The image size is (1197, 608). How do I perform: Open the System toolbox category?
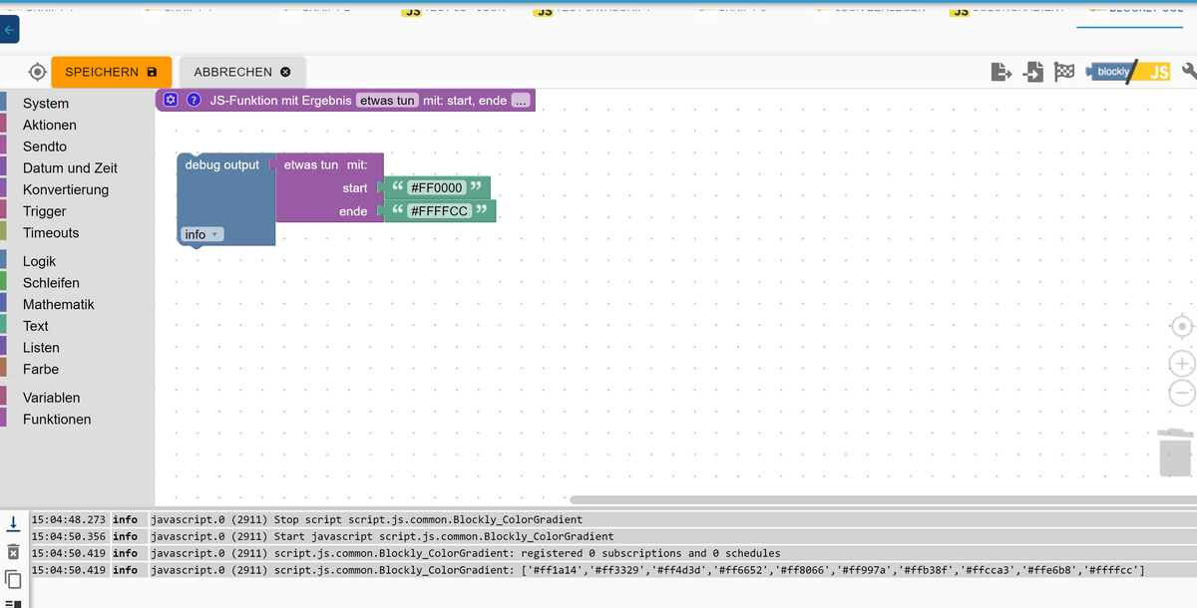tap(77, 104)
